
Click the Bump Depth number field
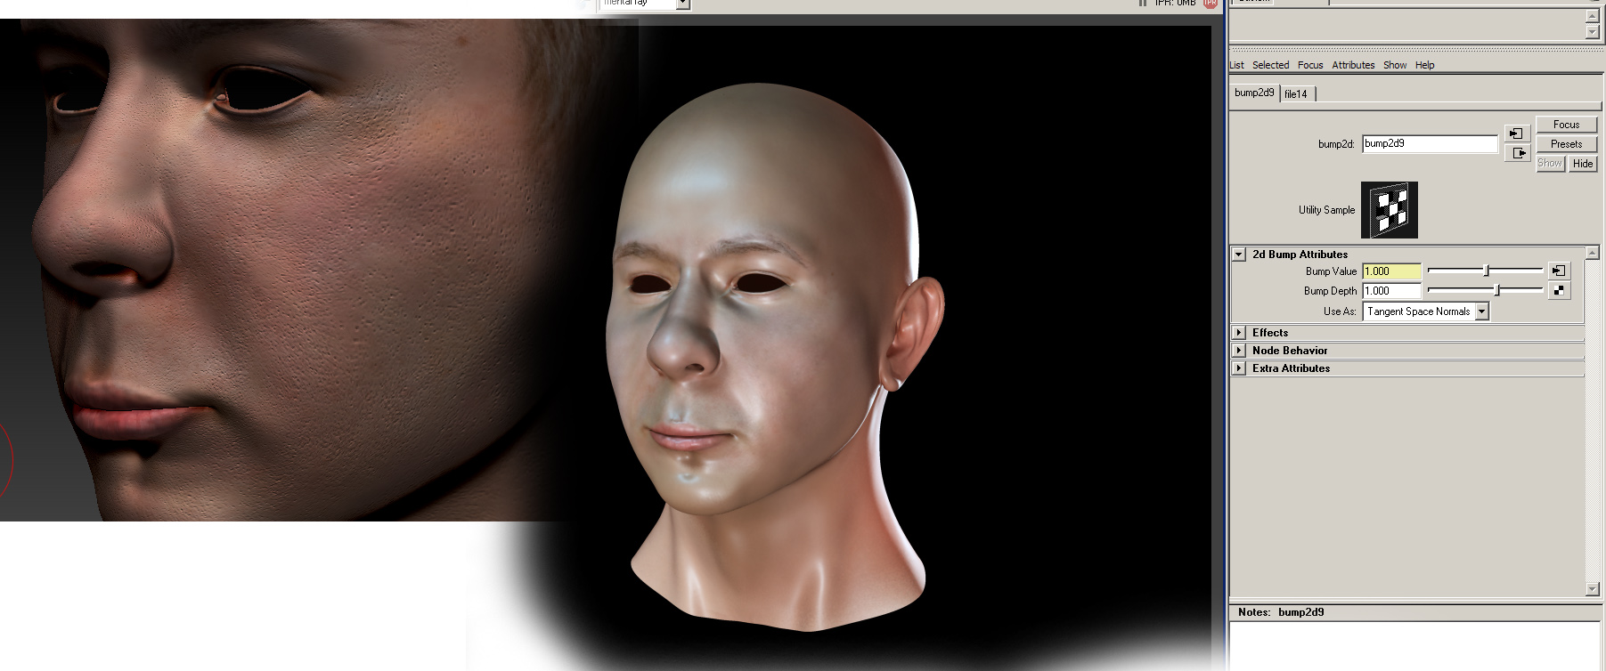[1391, 291]
